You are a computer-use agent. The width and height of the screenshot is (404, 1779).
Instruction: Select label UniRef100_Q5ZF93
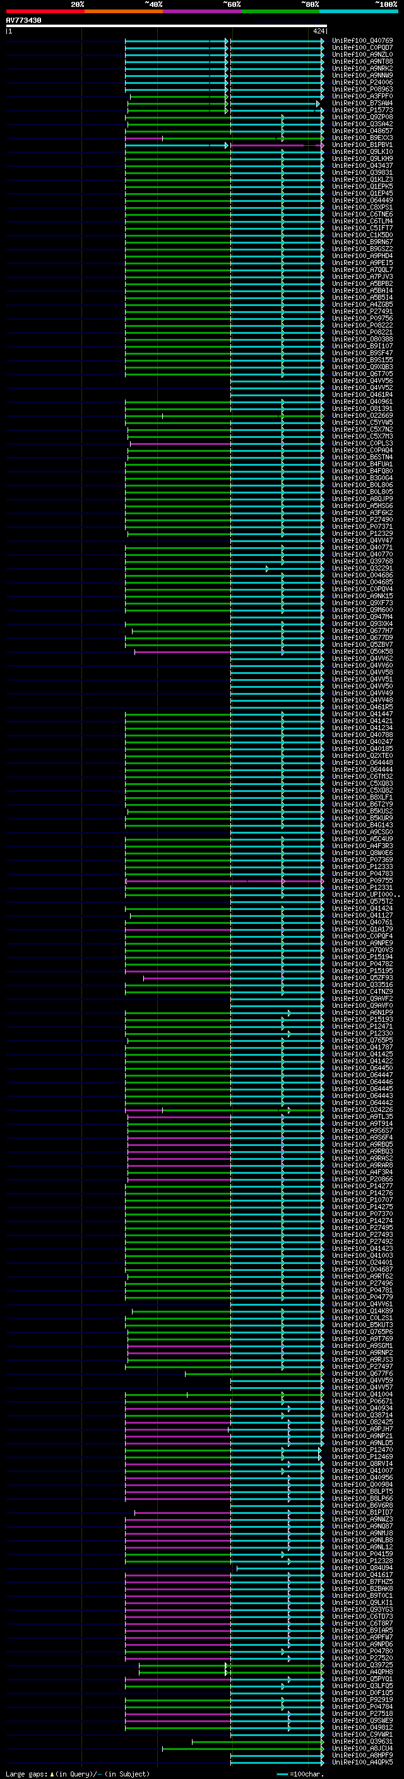362,977
